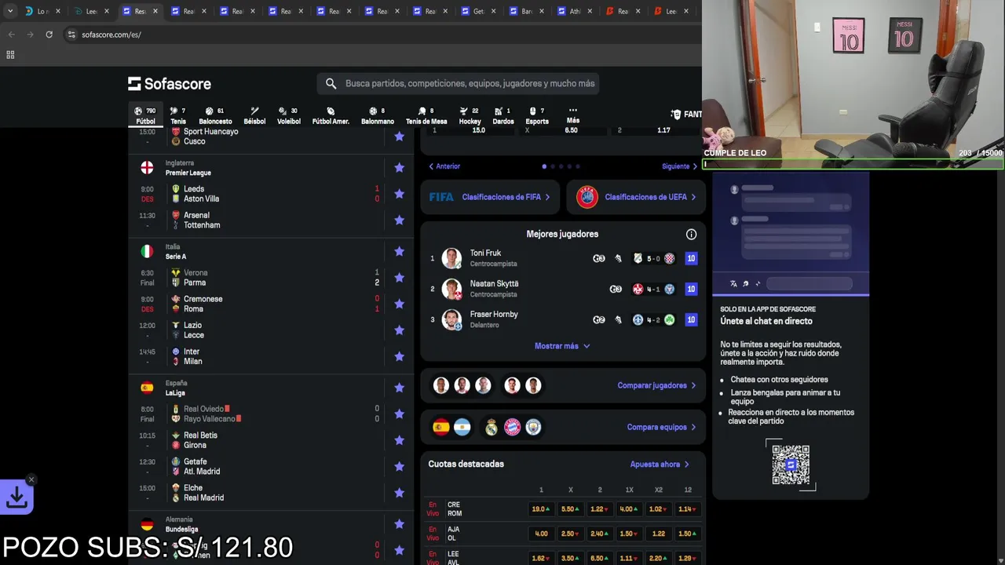Open the apps grid in bookmarks bar
The width and height of the screenshot is (1005, 565).
point(10,55)
